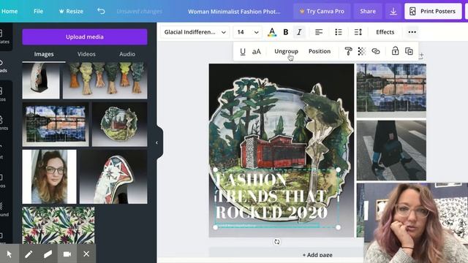Click the Ungroup button
The height and width of the screenshot is (263, 468).
tap(286, 51)
